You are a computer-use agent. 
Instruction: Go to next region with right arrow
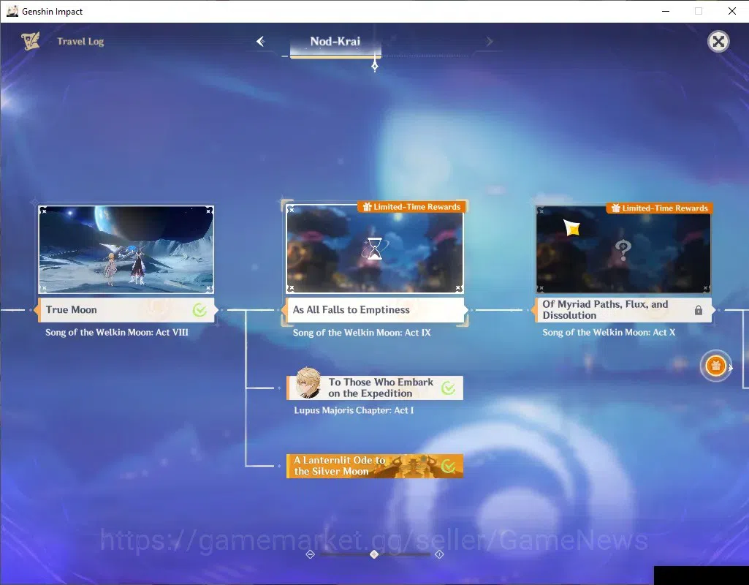pos(489,42)
